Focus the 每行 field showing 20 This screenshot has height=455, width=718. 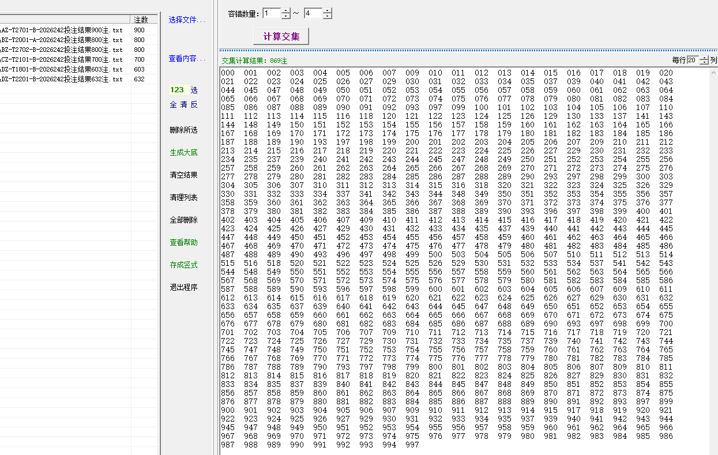(x=693, y=60)
